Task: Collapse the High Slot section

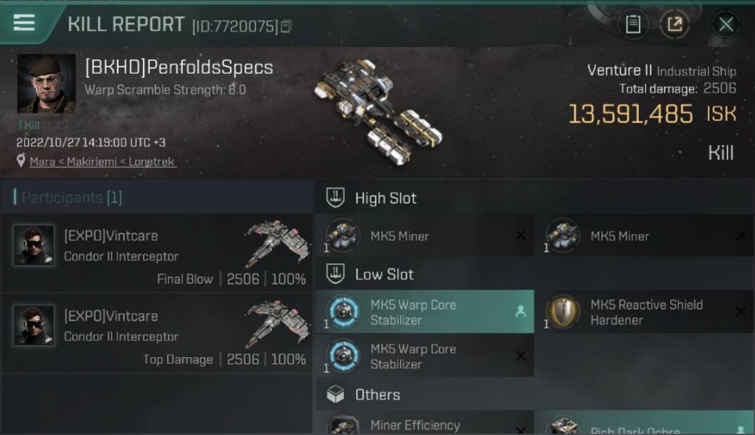Action: (534, 198)
